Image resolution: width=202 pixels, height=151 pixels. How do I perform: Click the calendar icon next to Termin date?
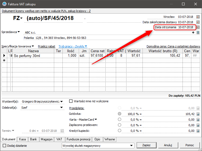(62, 131)
